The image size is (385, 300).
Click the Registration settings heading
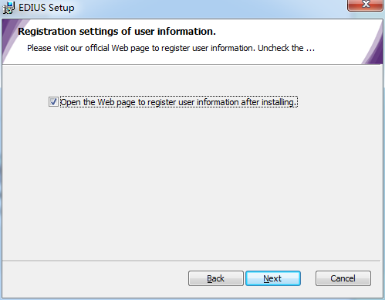[x=117, y=32]
